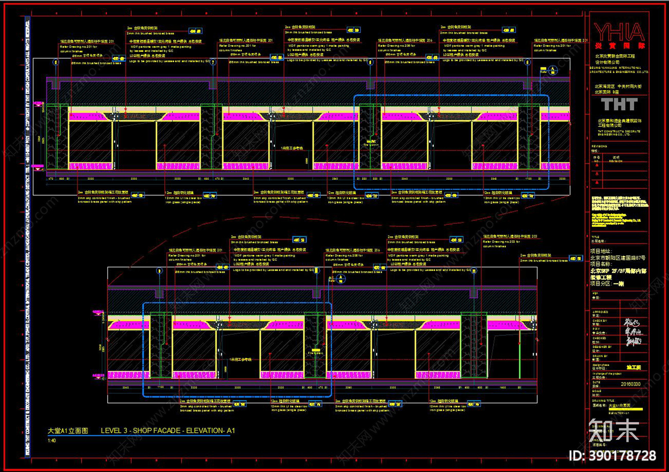Click the "design phase" label
This screenshot has width=669, height=472.
[601, 365]
